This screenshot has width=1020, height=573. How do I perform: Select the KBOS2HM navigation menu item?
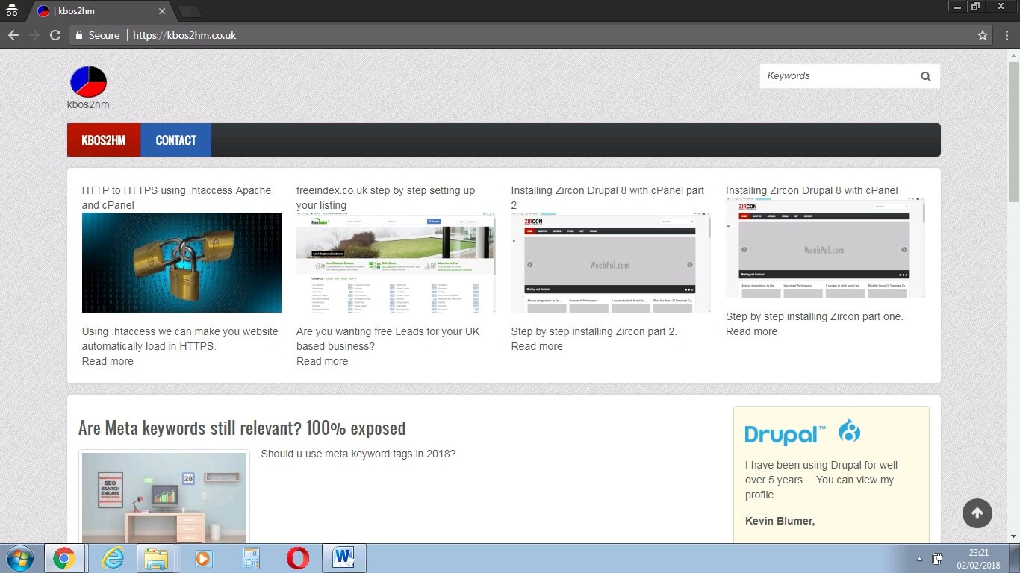(103, 140)
